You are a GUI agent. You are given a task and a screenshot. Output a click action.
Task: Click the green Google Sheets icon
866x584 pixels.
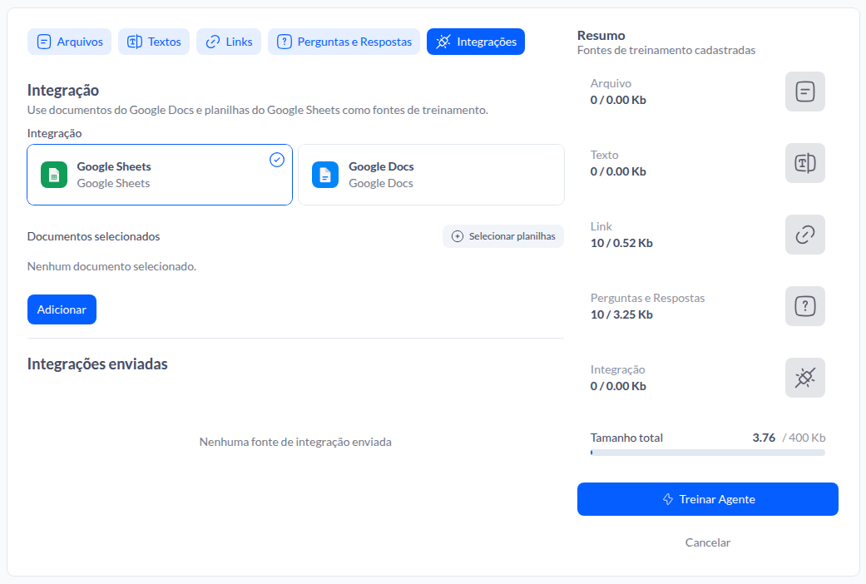pyautogui.click(x=54, y=175)
